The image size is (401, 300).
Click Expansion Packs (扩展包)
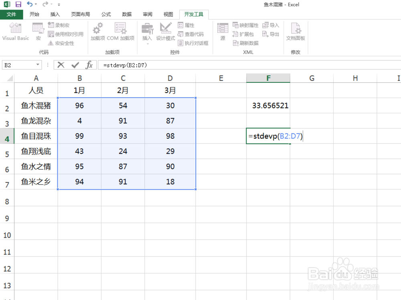coord(243,34)
